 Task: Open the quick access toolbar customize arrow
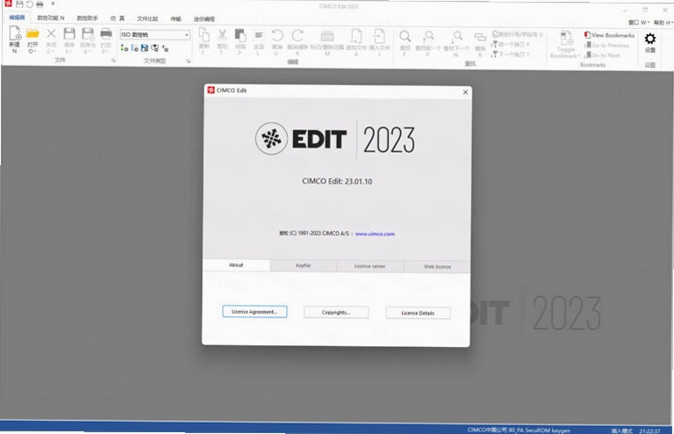coord(53,4)
